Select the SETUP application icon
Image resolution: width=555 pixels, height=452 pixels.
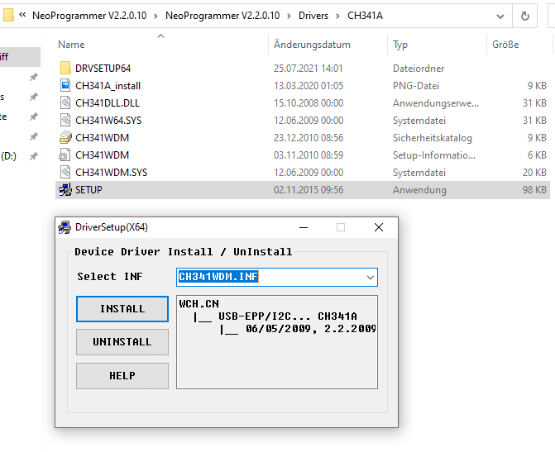(65, 190)
